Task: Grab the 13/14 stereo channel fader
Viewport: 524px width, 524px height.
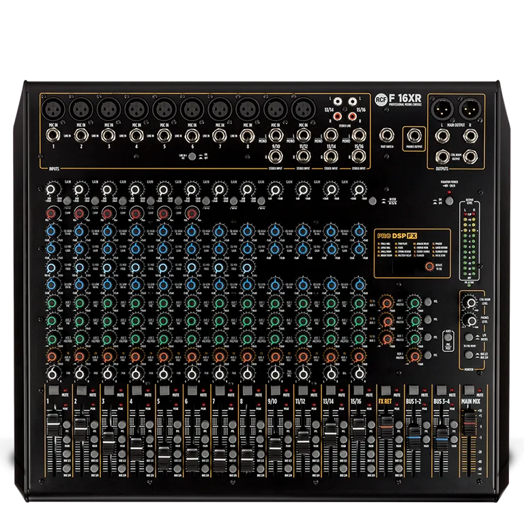Action: (x=330, y=433)
